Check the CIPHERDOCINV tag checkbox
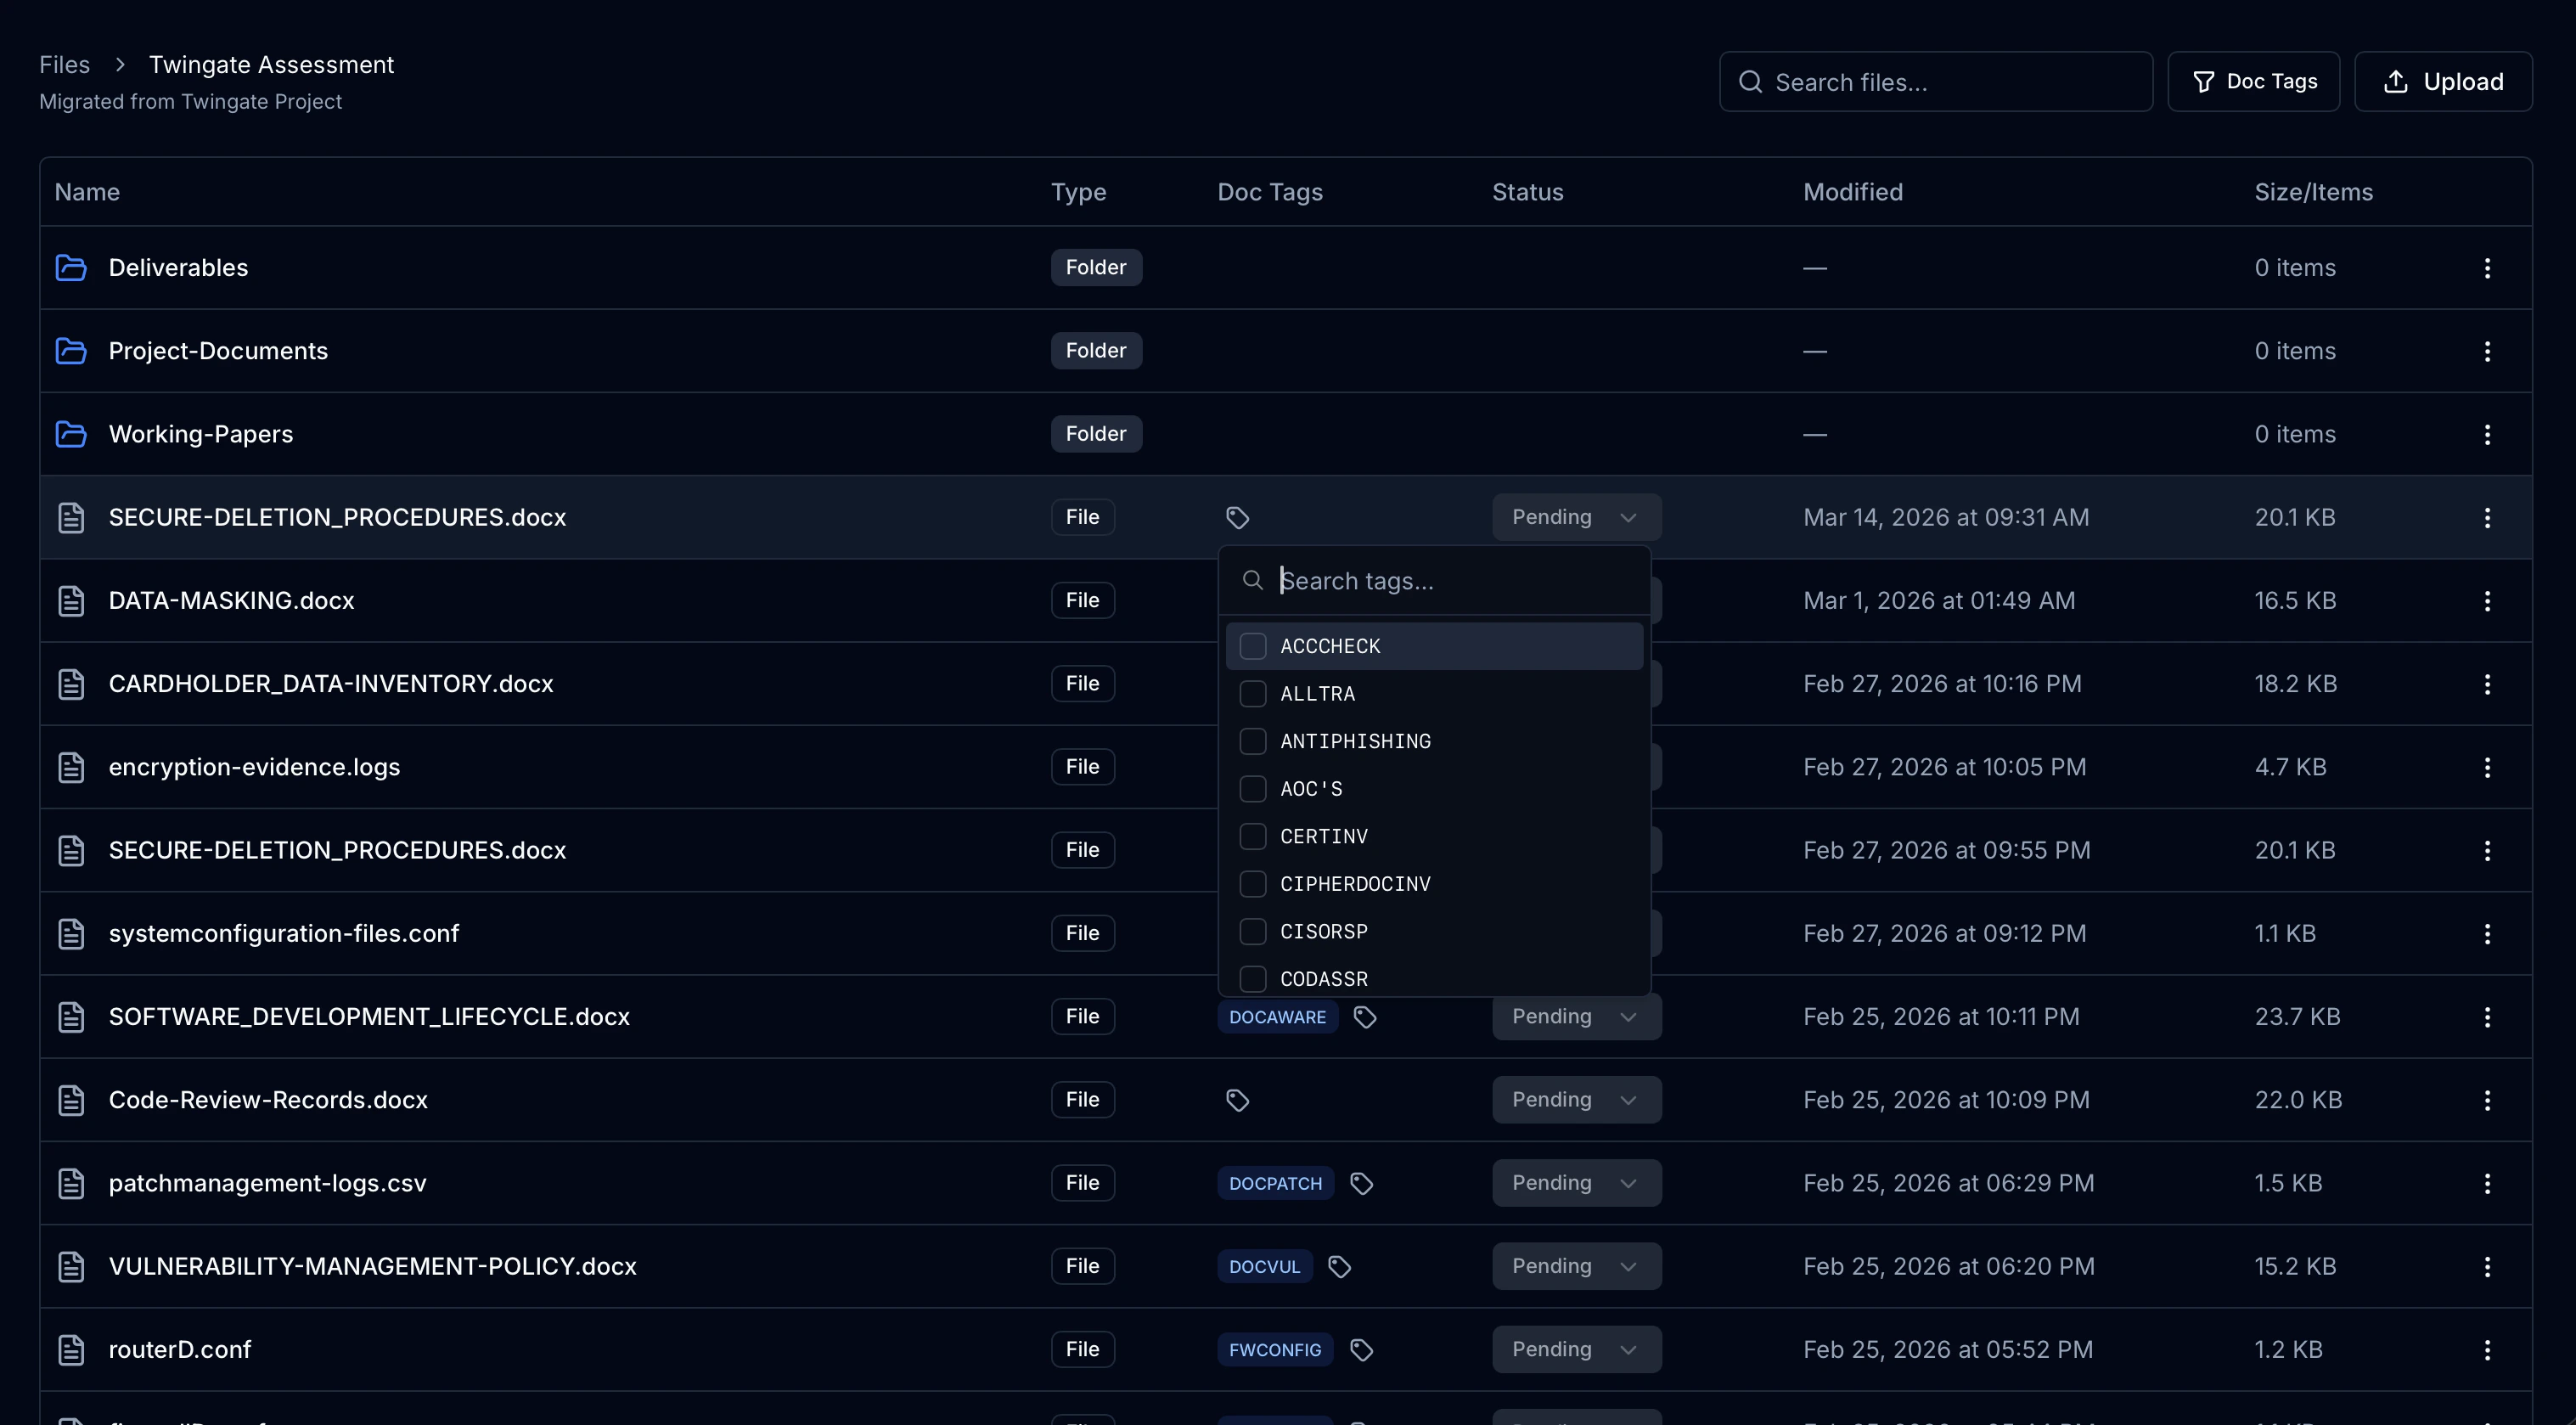This screenshot has width=2576, height=1425. (x=1252, y=883)
